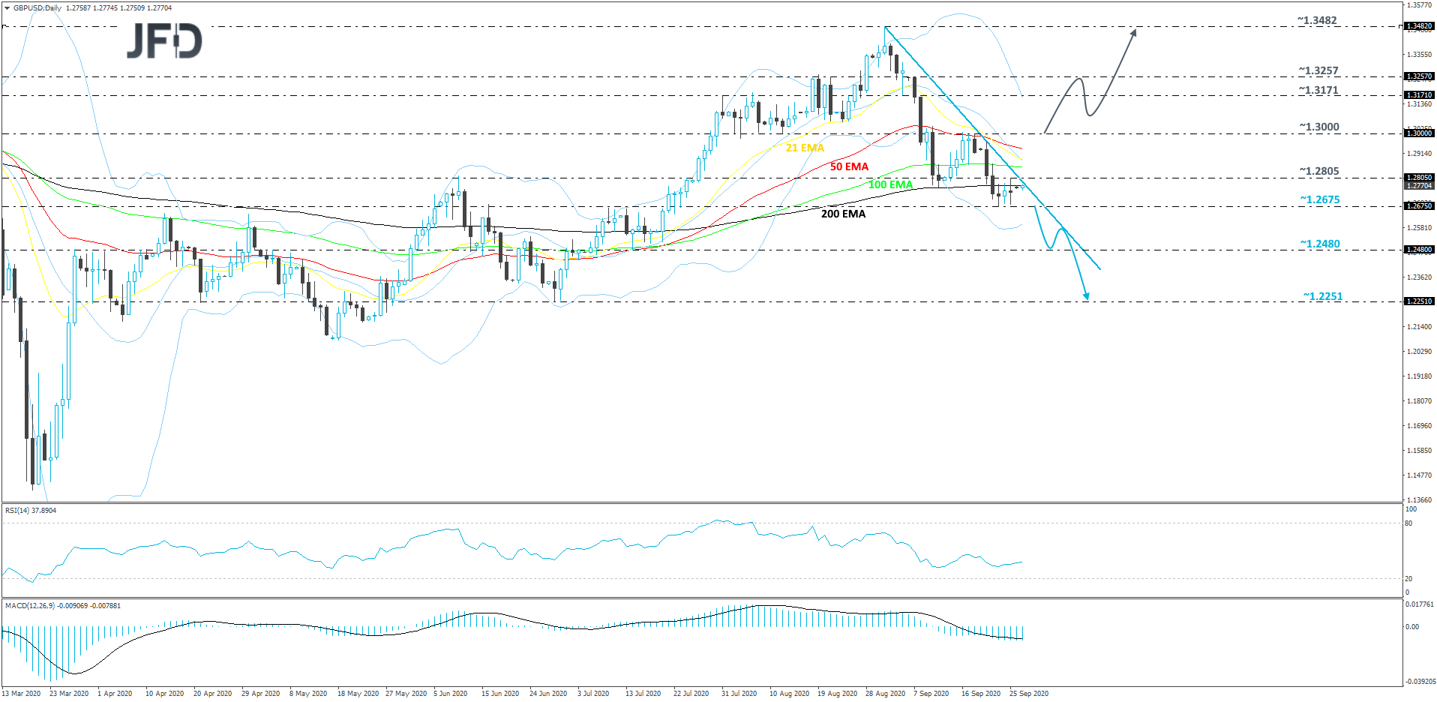The image size is (1437, 702).
Task: Select the 21 EMA yellow label
Action: [805, 148]
